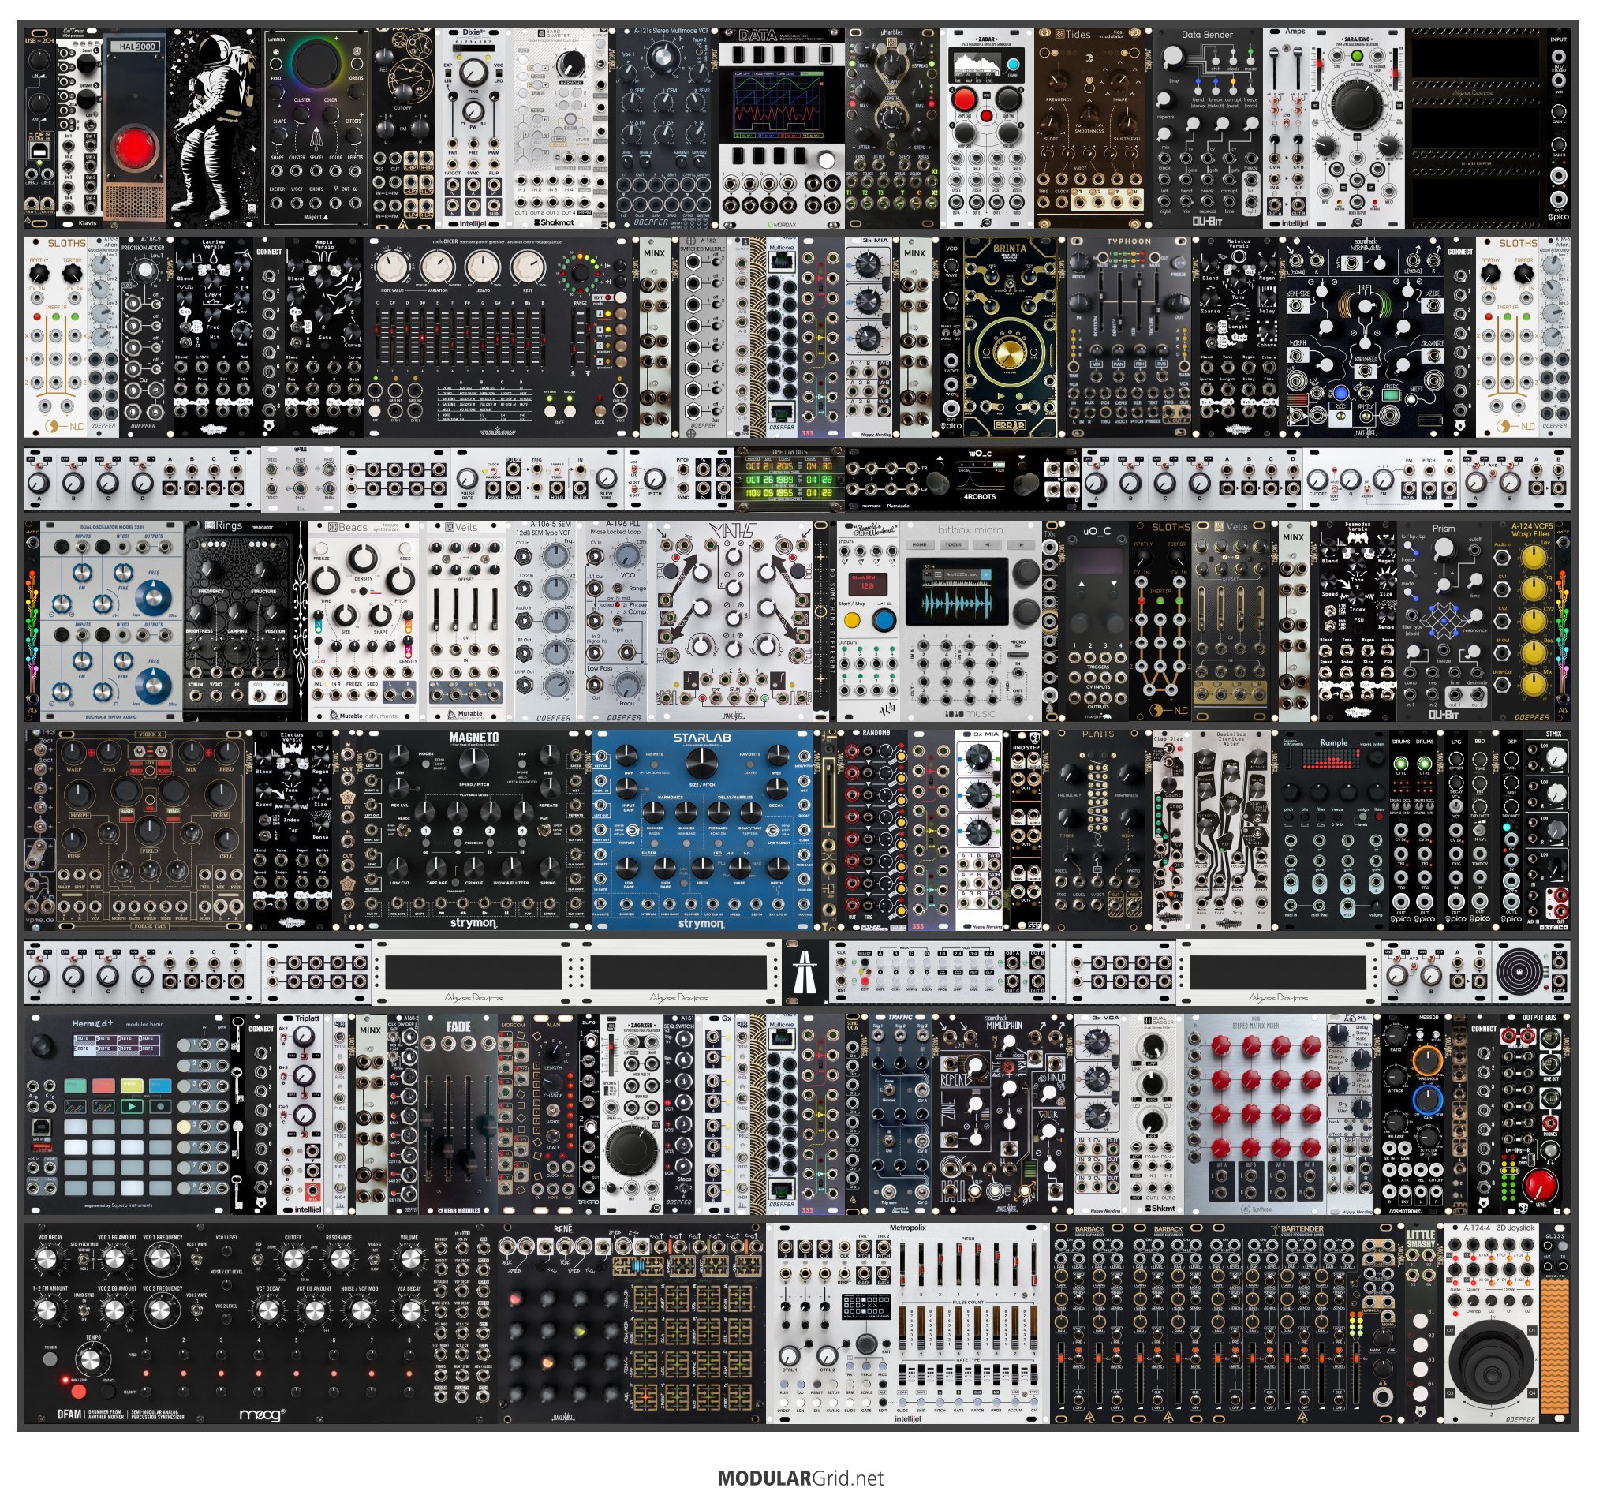Hit the green play button on Hermod+
The image size is (1603, 1495).
(x=132, y=1106)
